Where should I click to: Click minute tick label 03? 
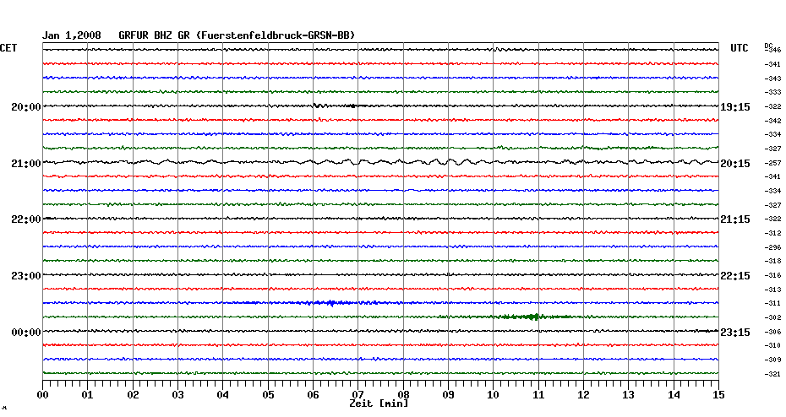pos(178,395)
